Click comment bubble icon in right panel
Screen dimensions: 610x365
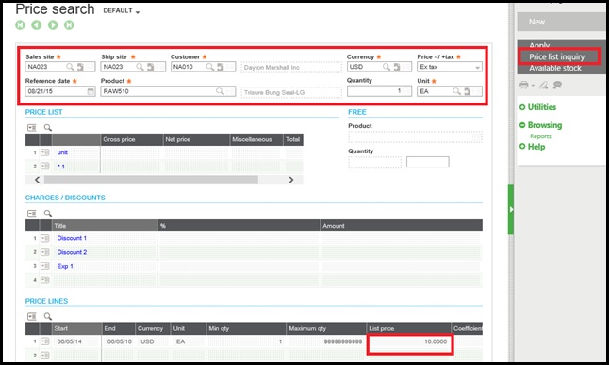coord(557,85)
